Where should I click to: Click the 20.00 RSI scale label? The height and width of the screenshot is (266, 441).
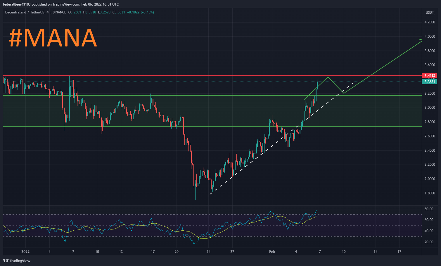(429, 242)
